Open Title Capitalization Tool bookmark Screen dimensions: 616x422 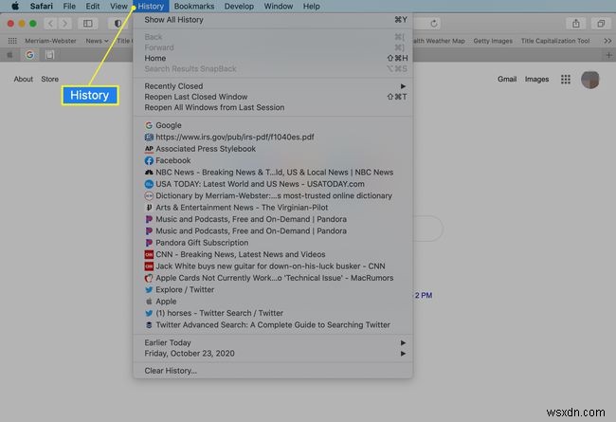coord(555,41)
